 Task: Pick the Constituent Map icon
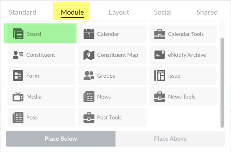pyautogui.click(x=89, y=55)
